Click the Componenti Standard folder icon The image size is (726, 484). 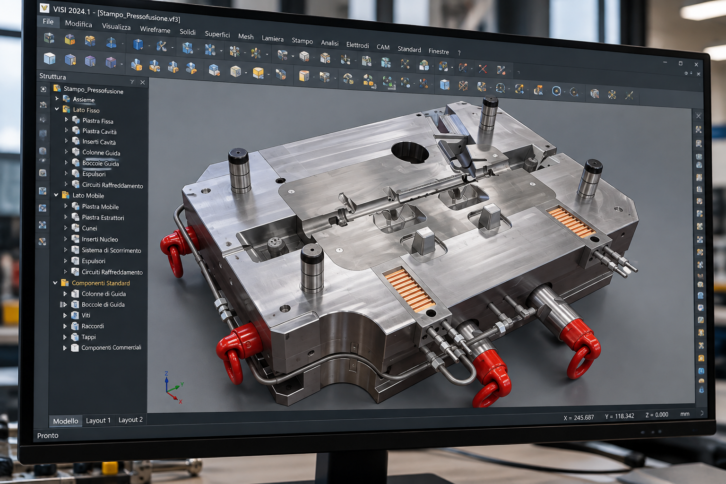point(65,283)
